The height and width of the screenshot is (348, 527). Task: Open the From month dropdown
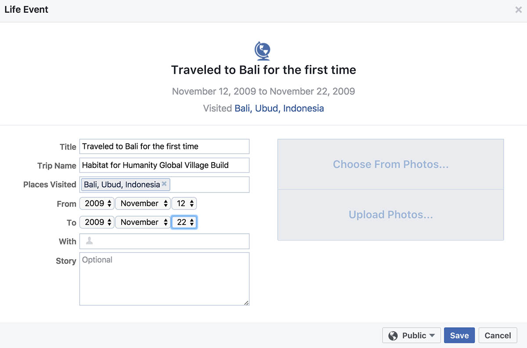(x=143, y=203)
